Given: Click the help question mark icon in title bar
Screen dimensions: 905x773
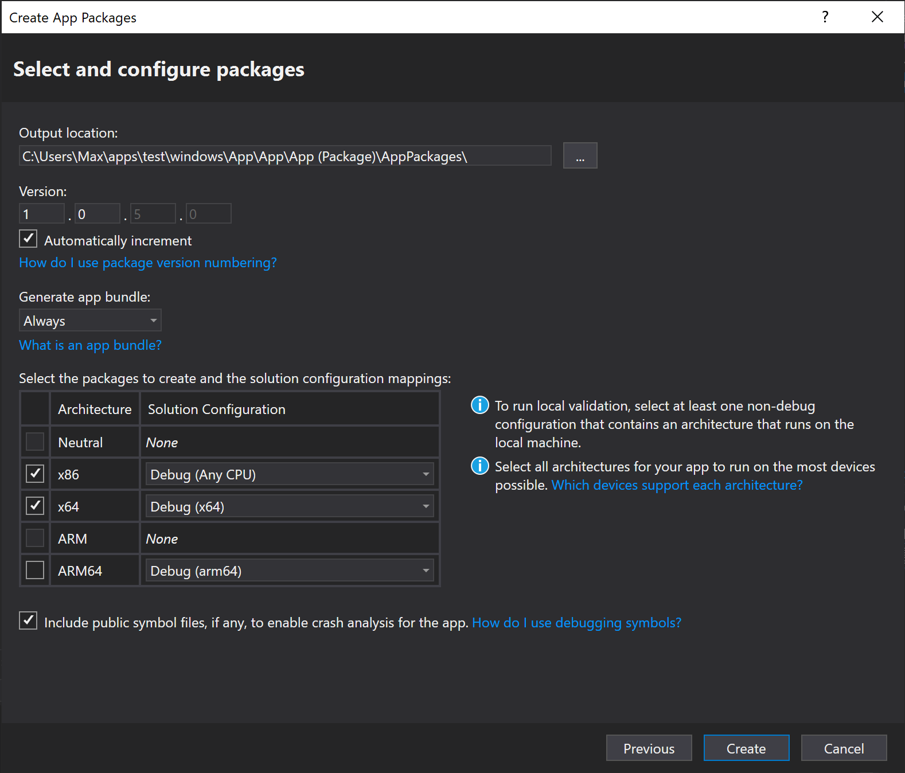Looking at the screenshot, I should coord(825,17).
